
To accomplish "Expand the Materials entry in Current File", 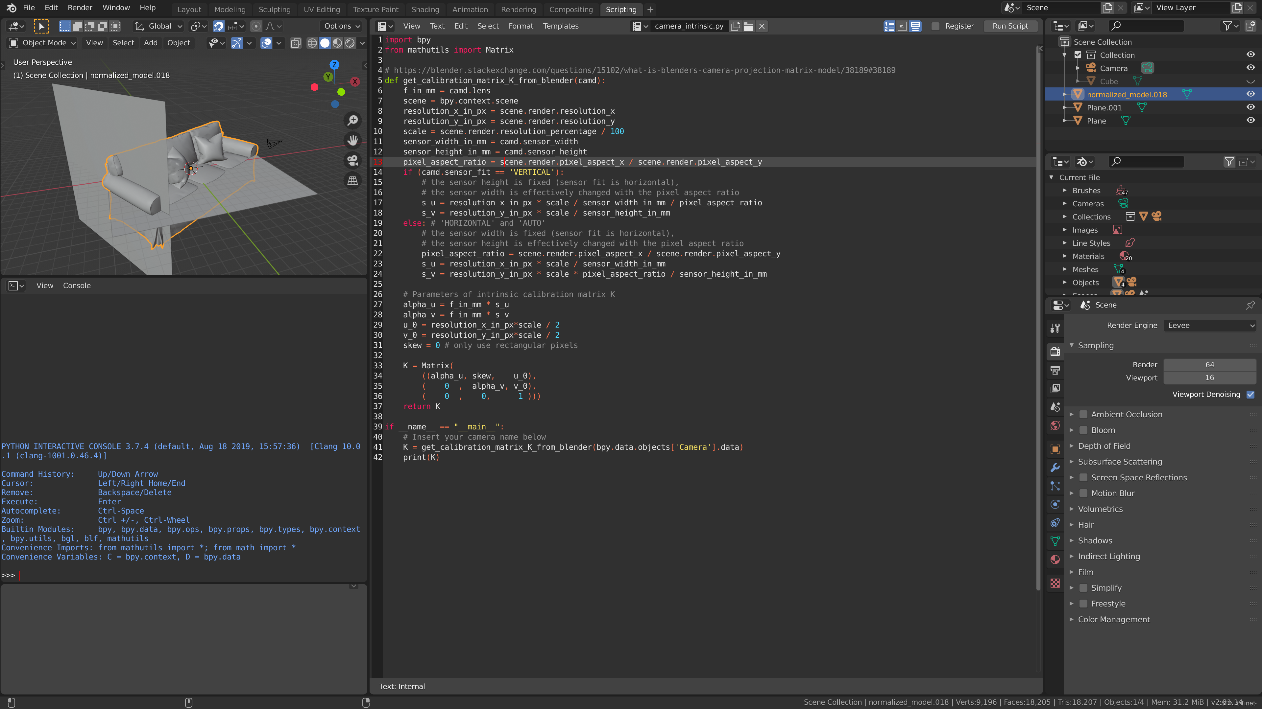I will coord(1065,256).
